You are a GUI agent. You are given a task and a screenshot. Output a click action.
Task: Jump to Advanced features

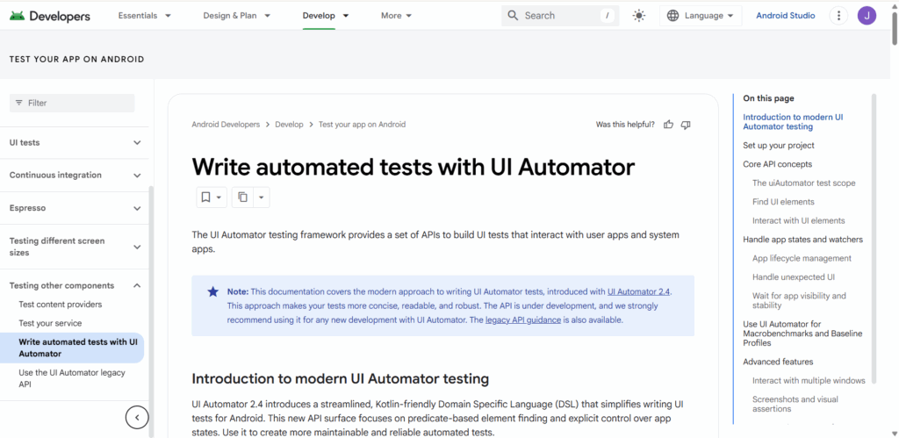[x=778, y=362]
